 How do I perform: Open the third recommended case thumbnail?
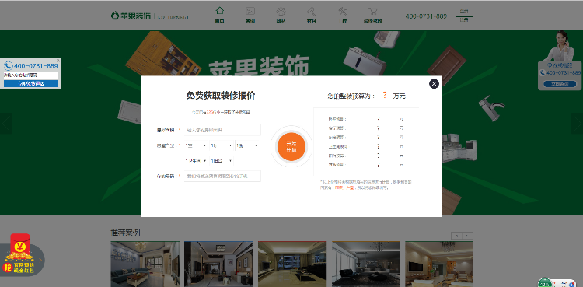pyautogui.click(x=292, y=264)
